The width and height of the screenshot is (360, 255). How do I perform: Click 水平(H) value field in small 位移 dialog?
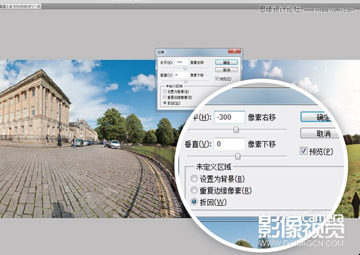click(181, 62)
